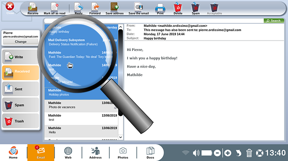Open the Address book
Image resolution: width=288 pixels, height=161 pixels.
point(95,153)
